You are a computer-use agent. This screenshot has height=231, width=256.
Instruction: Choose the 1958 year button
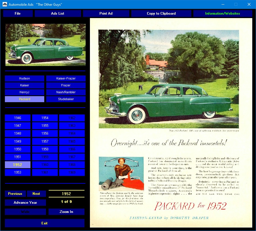[45, 149]
